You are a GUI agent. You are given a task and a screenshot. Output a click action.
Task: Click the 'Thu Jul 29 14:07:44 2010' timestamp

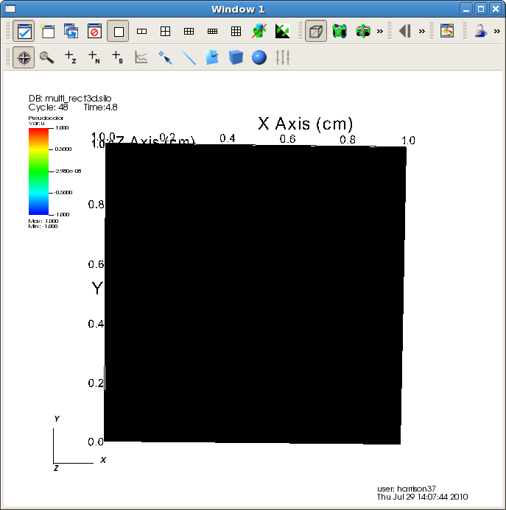tap(422, 497)
